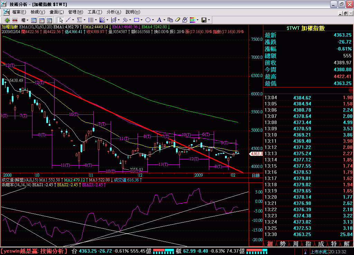Click the title bar application icon
Image resolution: width=354 pixels, height=255 pixels.
(x=3, y=4)
